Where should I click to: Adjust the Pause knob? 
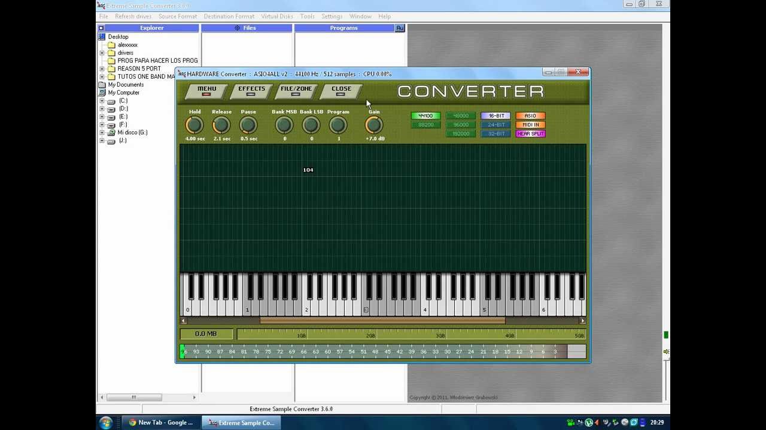tap(248, 125)
